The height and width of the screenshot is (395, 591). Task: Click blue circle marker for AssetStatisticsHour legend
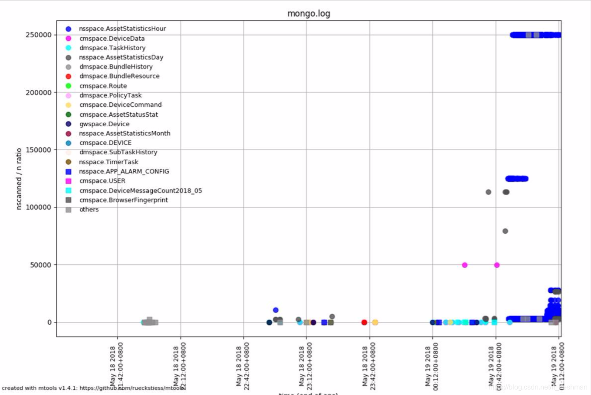[69, 29]
